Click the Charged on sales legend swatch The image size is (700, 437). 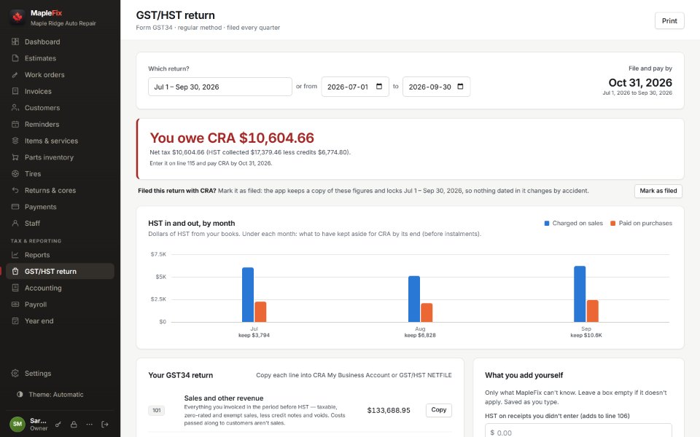click(546, 224)
